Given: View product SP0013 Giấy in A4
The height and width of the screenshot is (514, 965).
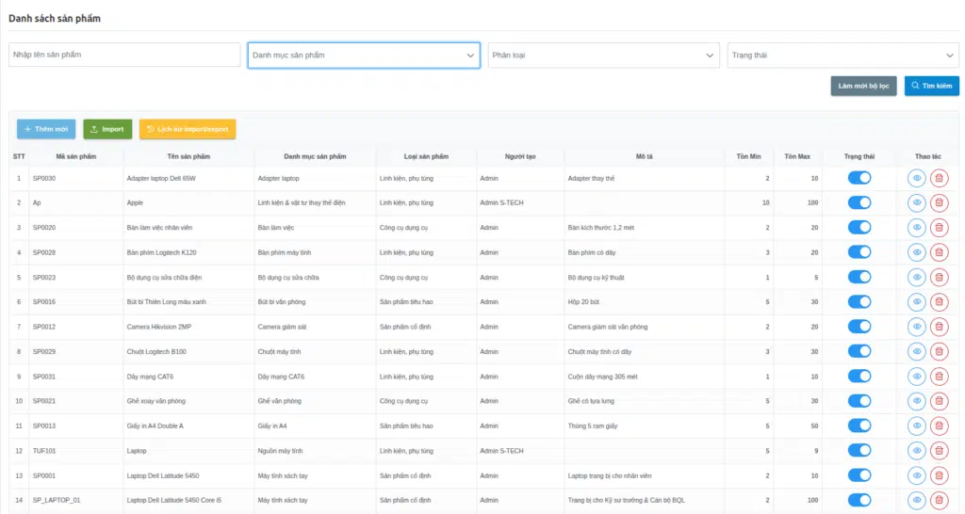Looking at the screenshot, I should tap(916, 426).
